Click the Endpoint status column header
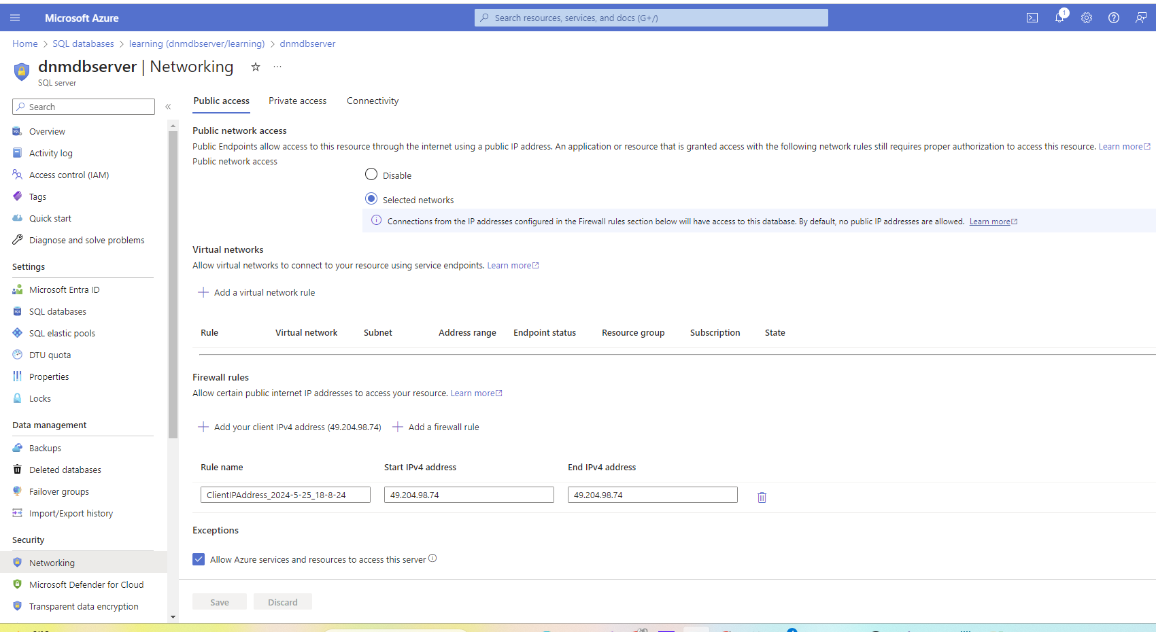This screenshot has width=1156, height=632. (x=545, y=332)
